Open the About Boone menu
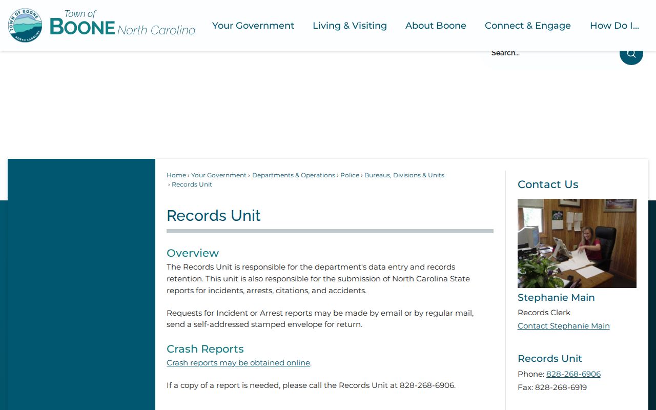The width and height of the screenshot is (656, 410). click(436, 26)
